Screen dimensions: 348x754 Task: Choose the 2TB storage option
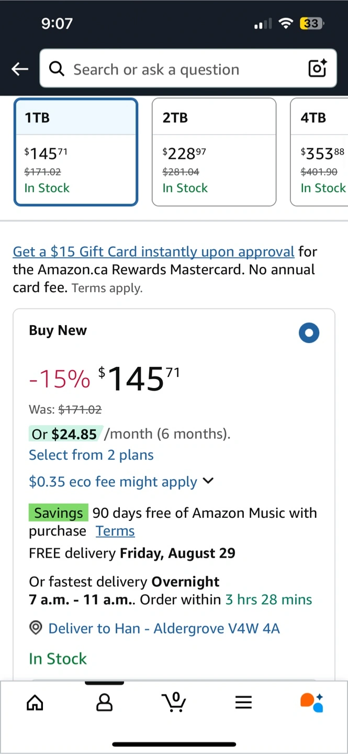click(214, 152)
